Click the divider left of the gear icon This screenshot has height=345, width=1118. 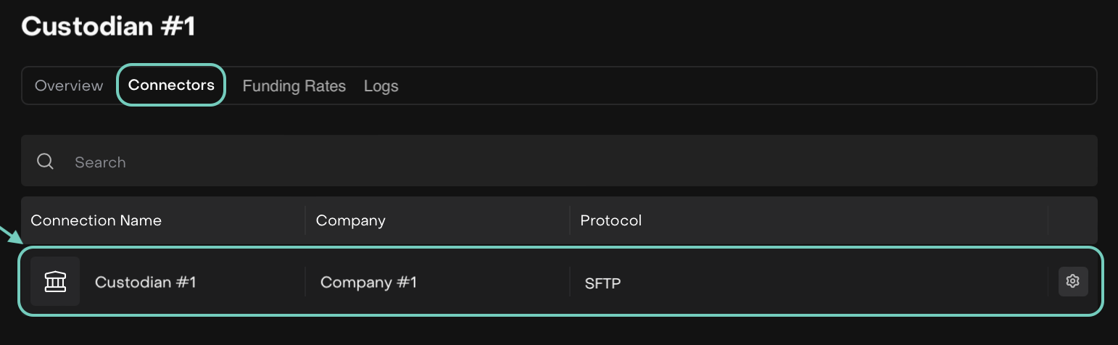click(1048, 281)
